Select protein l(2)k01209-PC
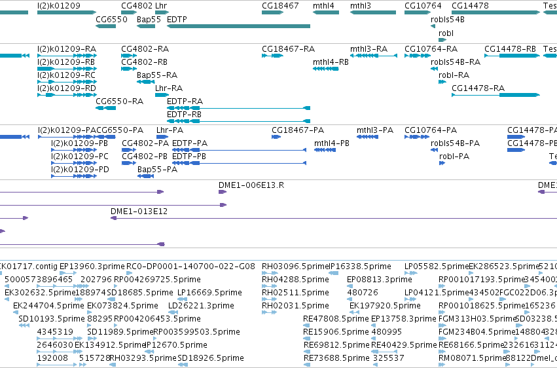557x368 pixels. (80, 156)
